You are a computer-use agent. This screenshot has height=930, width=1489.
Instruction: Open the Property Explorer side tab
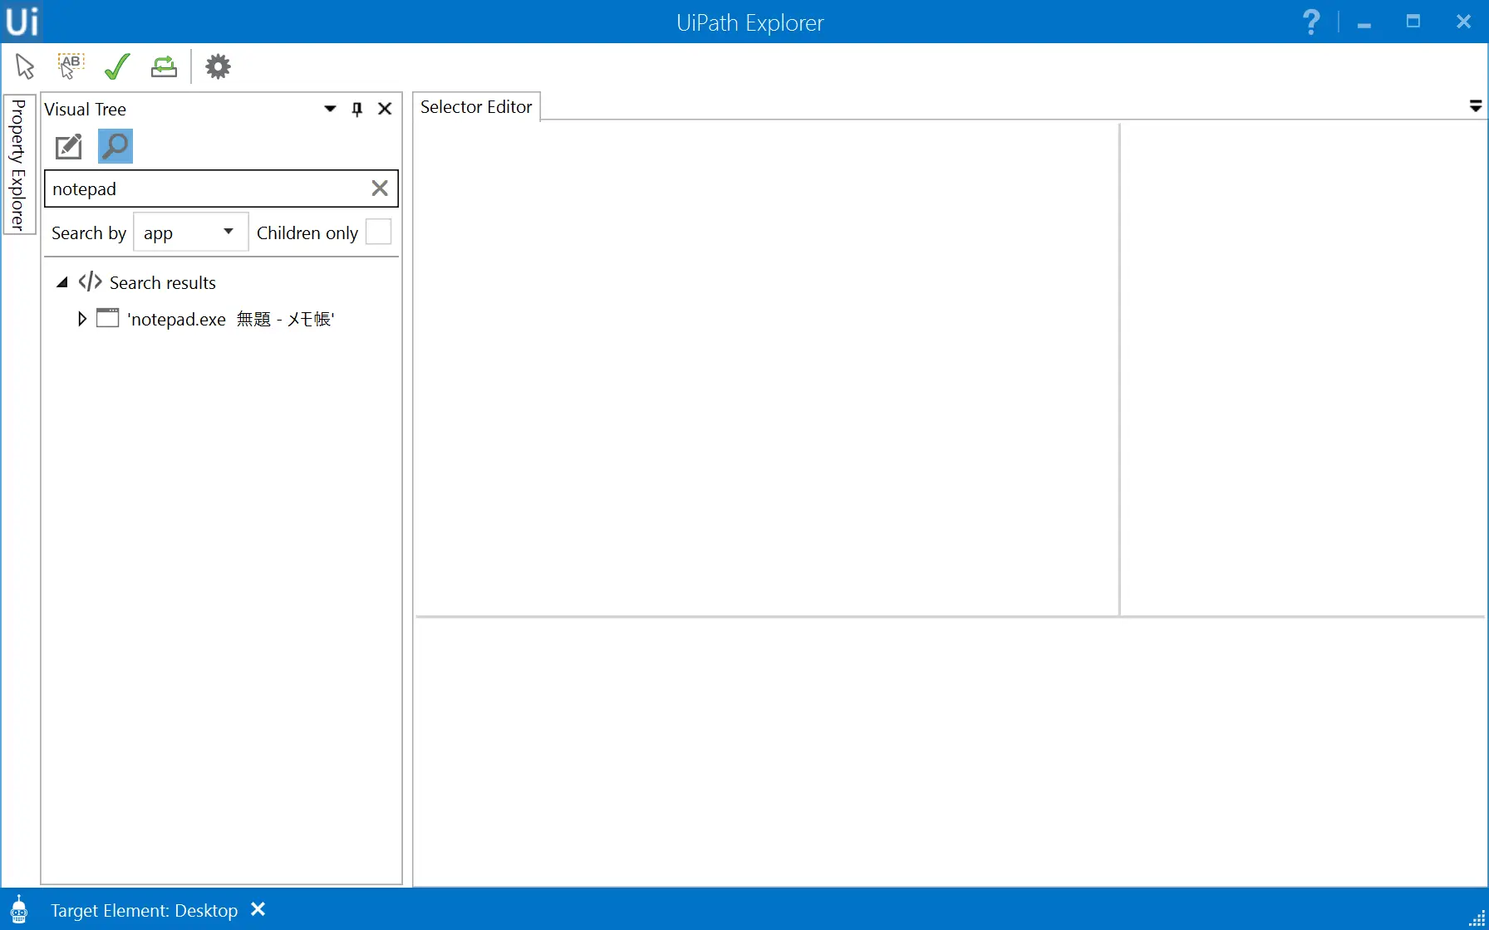click(18, 164)
